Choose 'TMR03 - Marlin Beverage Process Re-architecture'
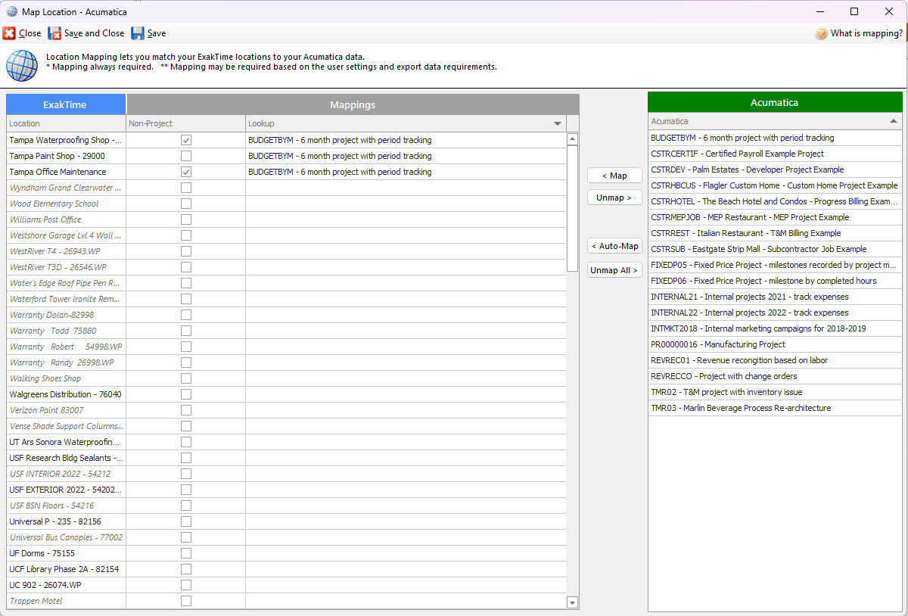908x616 pixels. 775,408
